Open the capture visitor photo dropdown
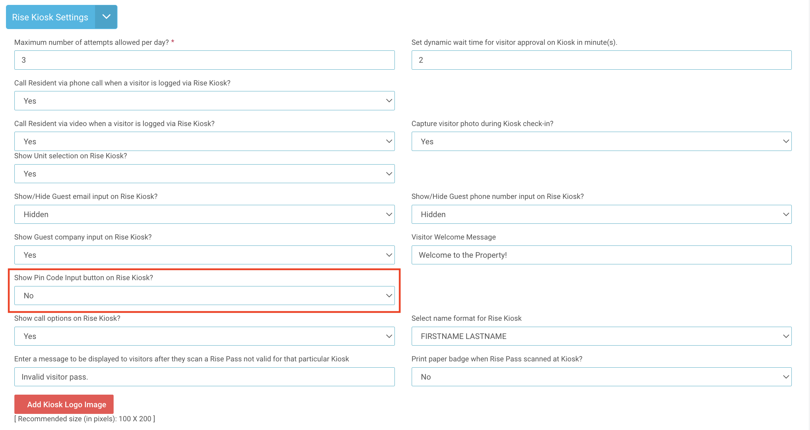Image resolution: width=810 pixels, height=430 pixels. 601,141
